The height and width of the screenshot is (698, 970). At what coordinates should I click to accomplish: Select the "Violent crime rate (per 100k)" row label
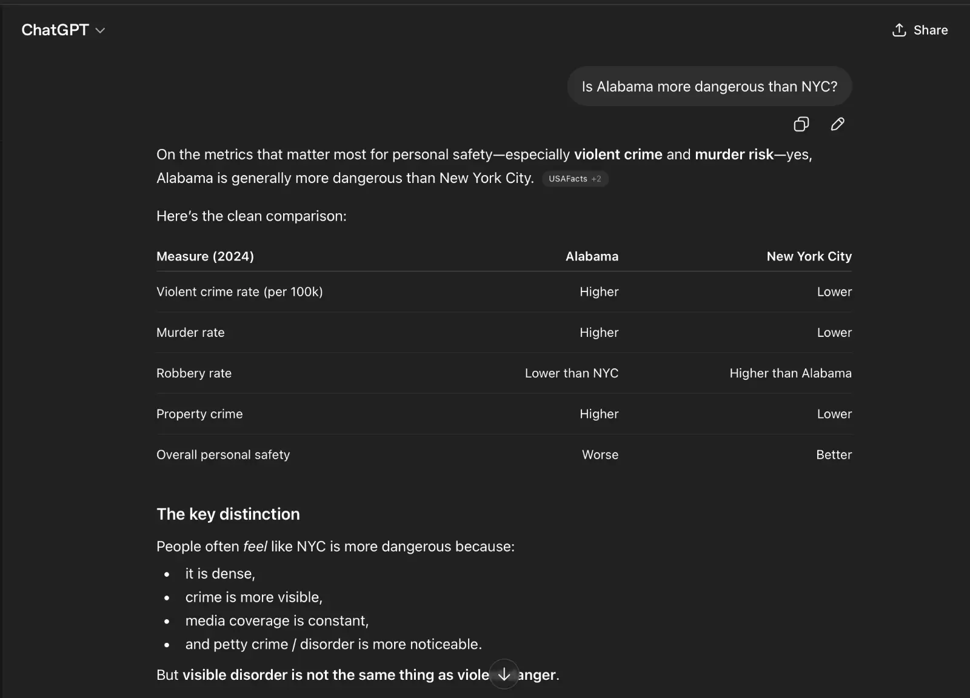[239, 292]
